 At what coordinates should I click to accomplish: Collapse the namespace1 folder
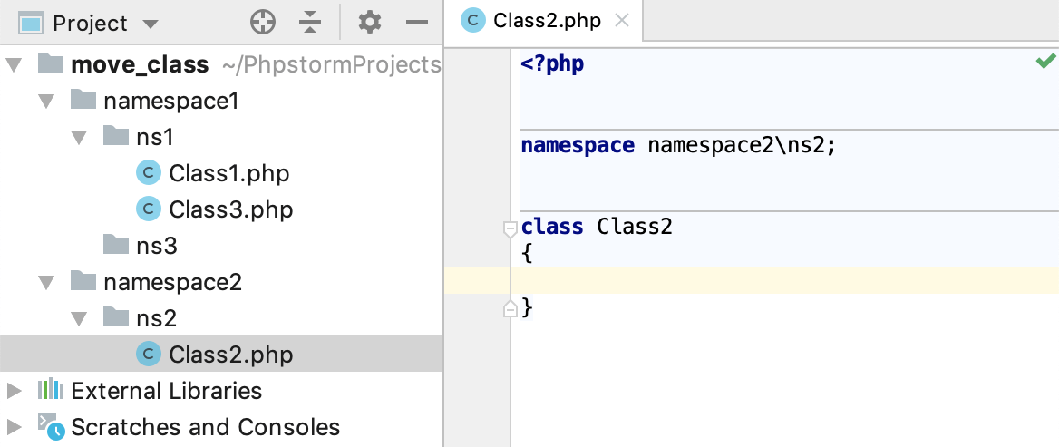pyautogui.click(x=46, y=101)
